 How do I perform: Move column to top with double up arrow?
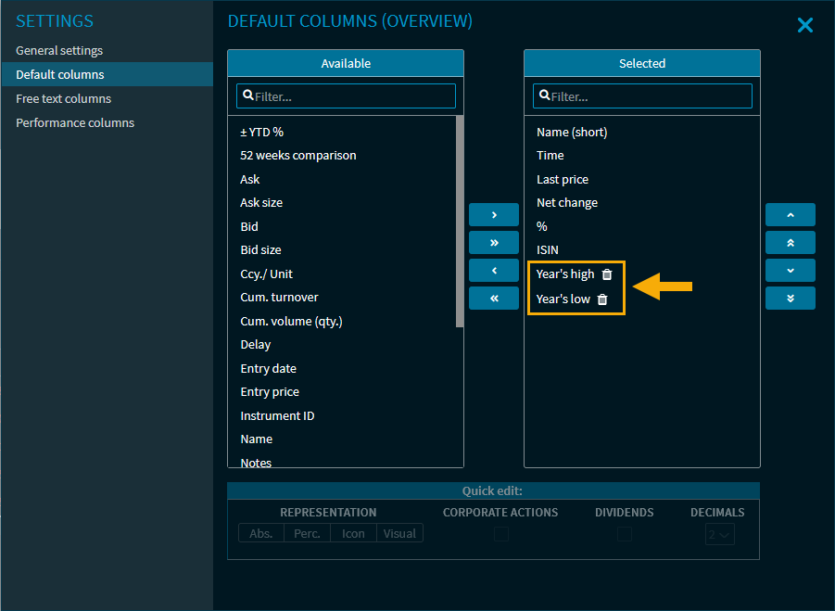tap(790, 243)
